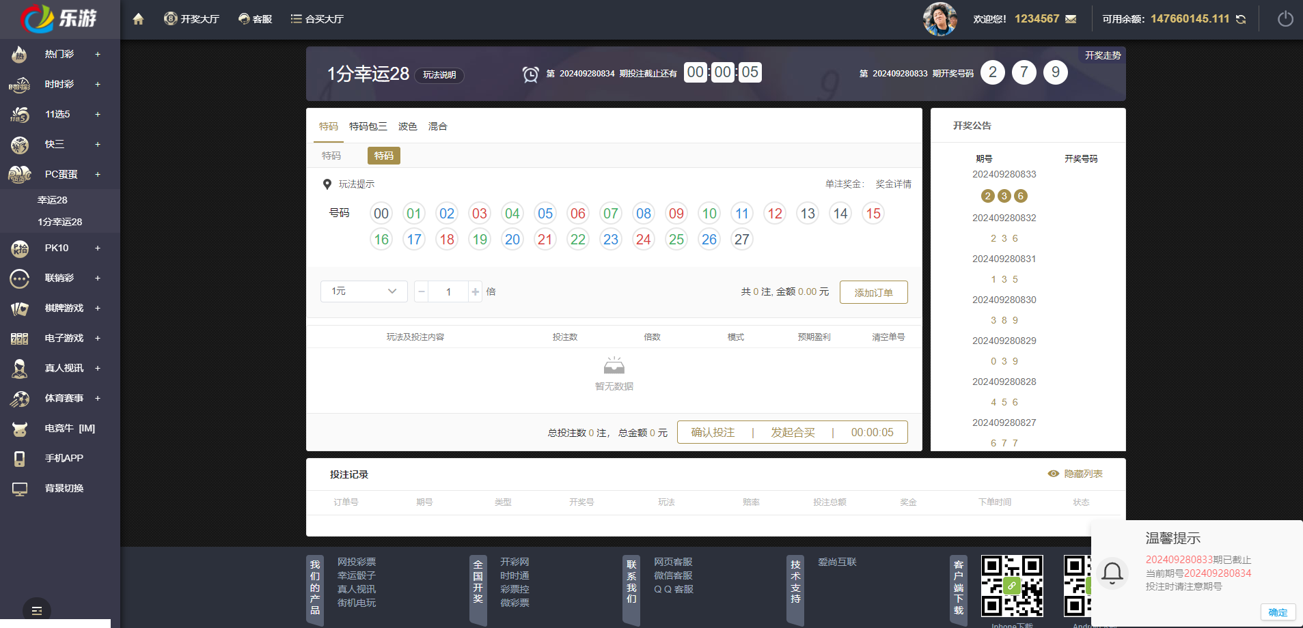Select the number 07 betting ball

(611, 213)
